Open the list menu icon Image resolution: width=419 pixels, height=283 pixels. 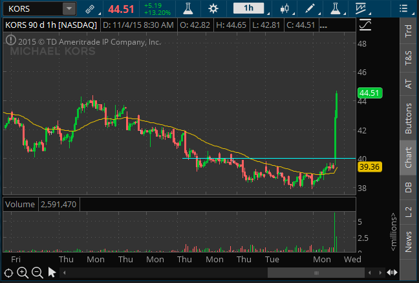point(403,8)
